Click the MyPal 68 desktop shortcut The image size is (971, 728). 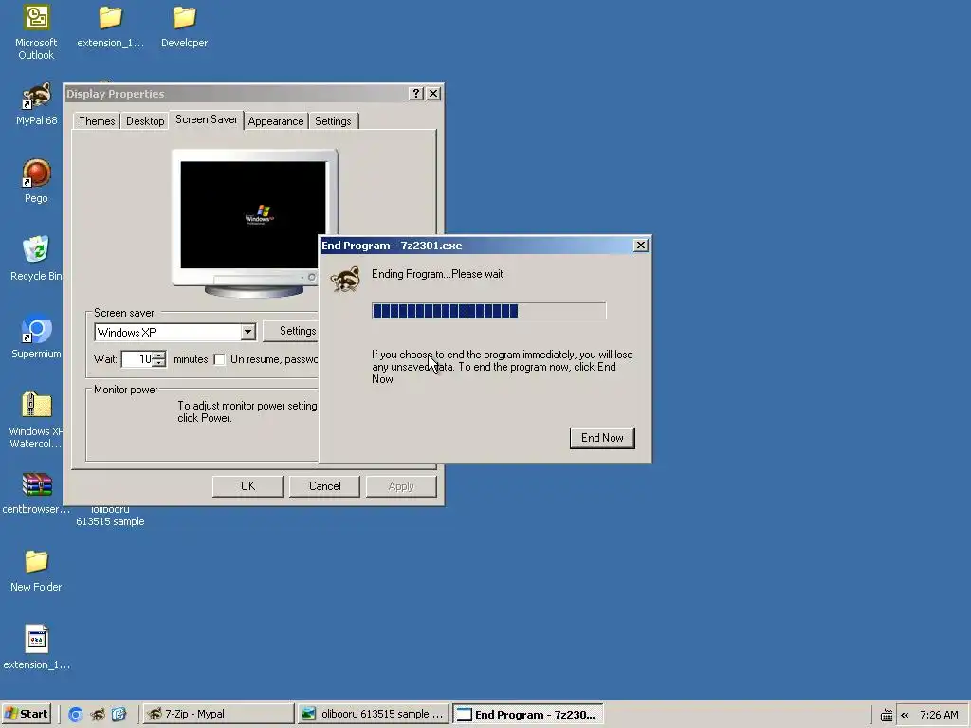click(x=37, y=104)
